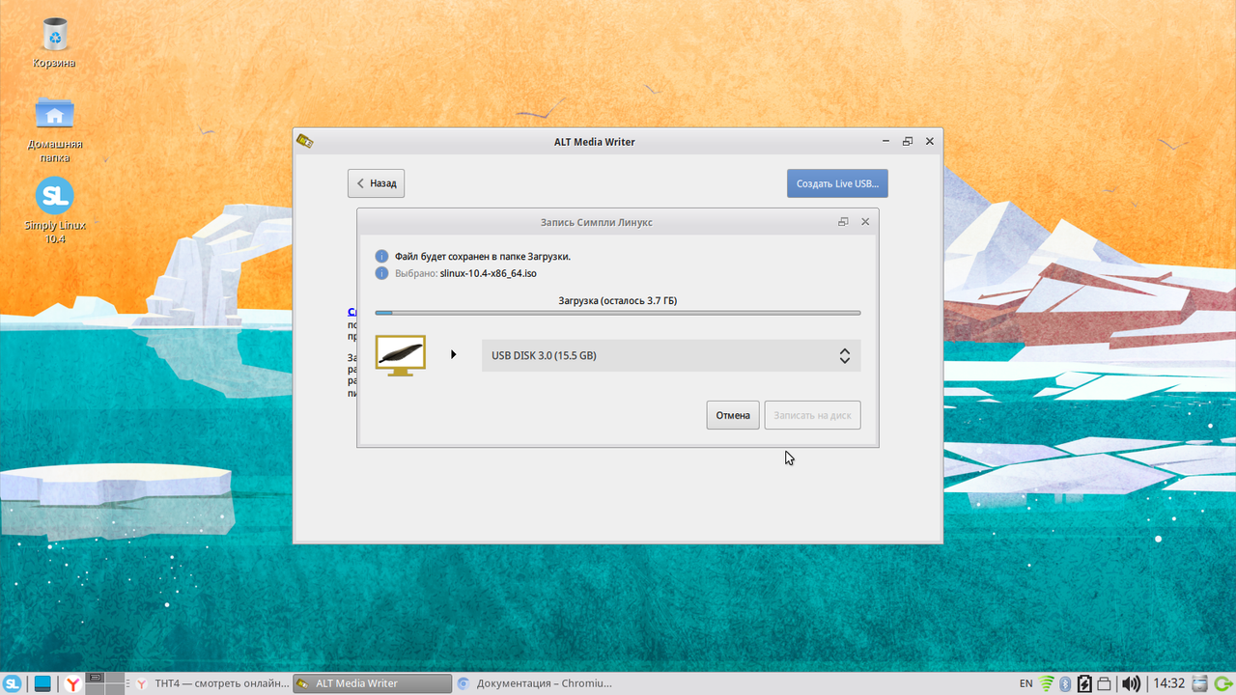
Task: Open the Bluetooth tray icon
Action: (1066, 683)
